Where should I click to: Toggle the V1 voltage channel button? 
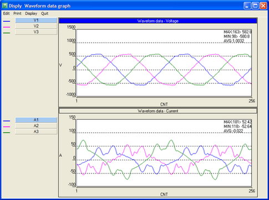36,20
